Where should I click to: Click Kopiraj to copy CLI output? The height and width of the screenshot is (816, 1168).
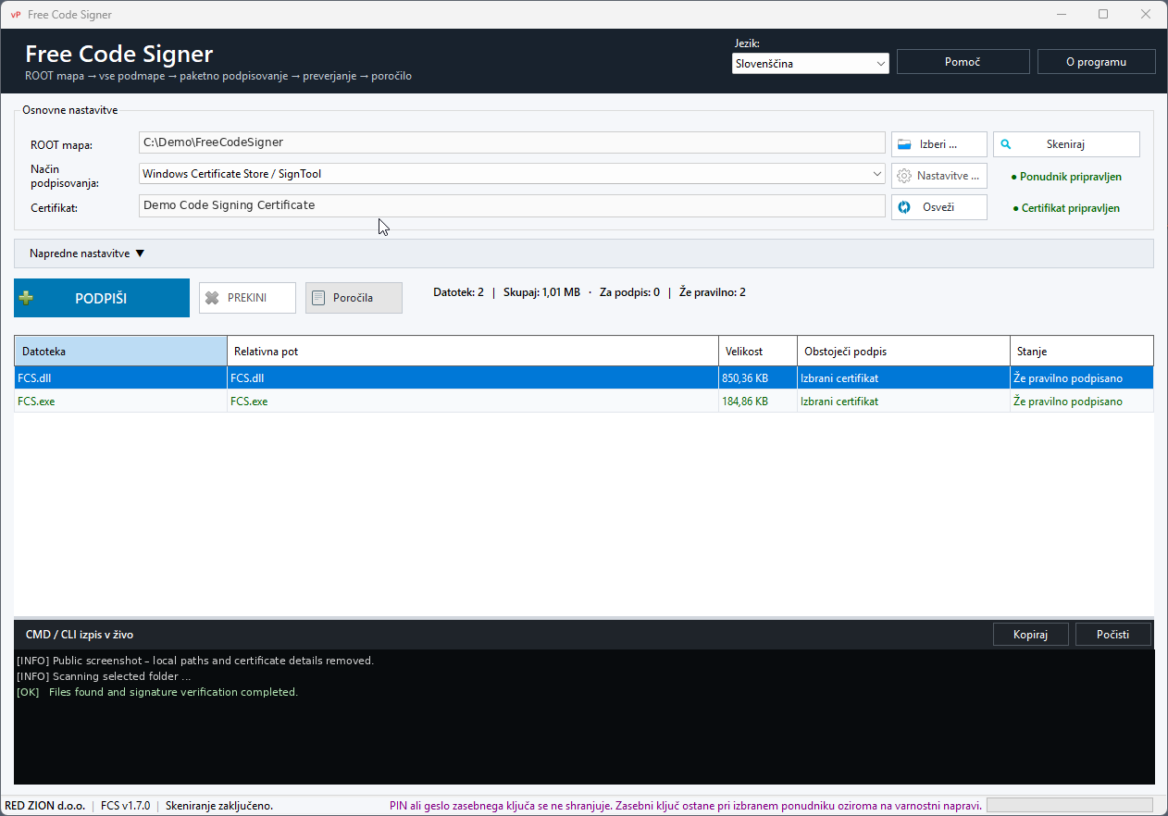click(x=1030, y=635)
